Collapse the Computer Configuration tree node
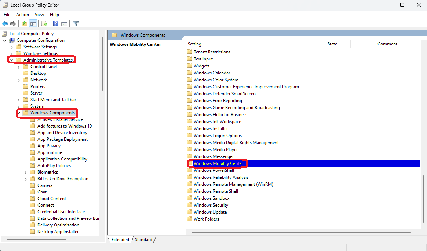This screenshot has height=251, width=427. (x=4, y=40)
